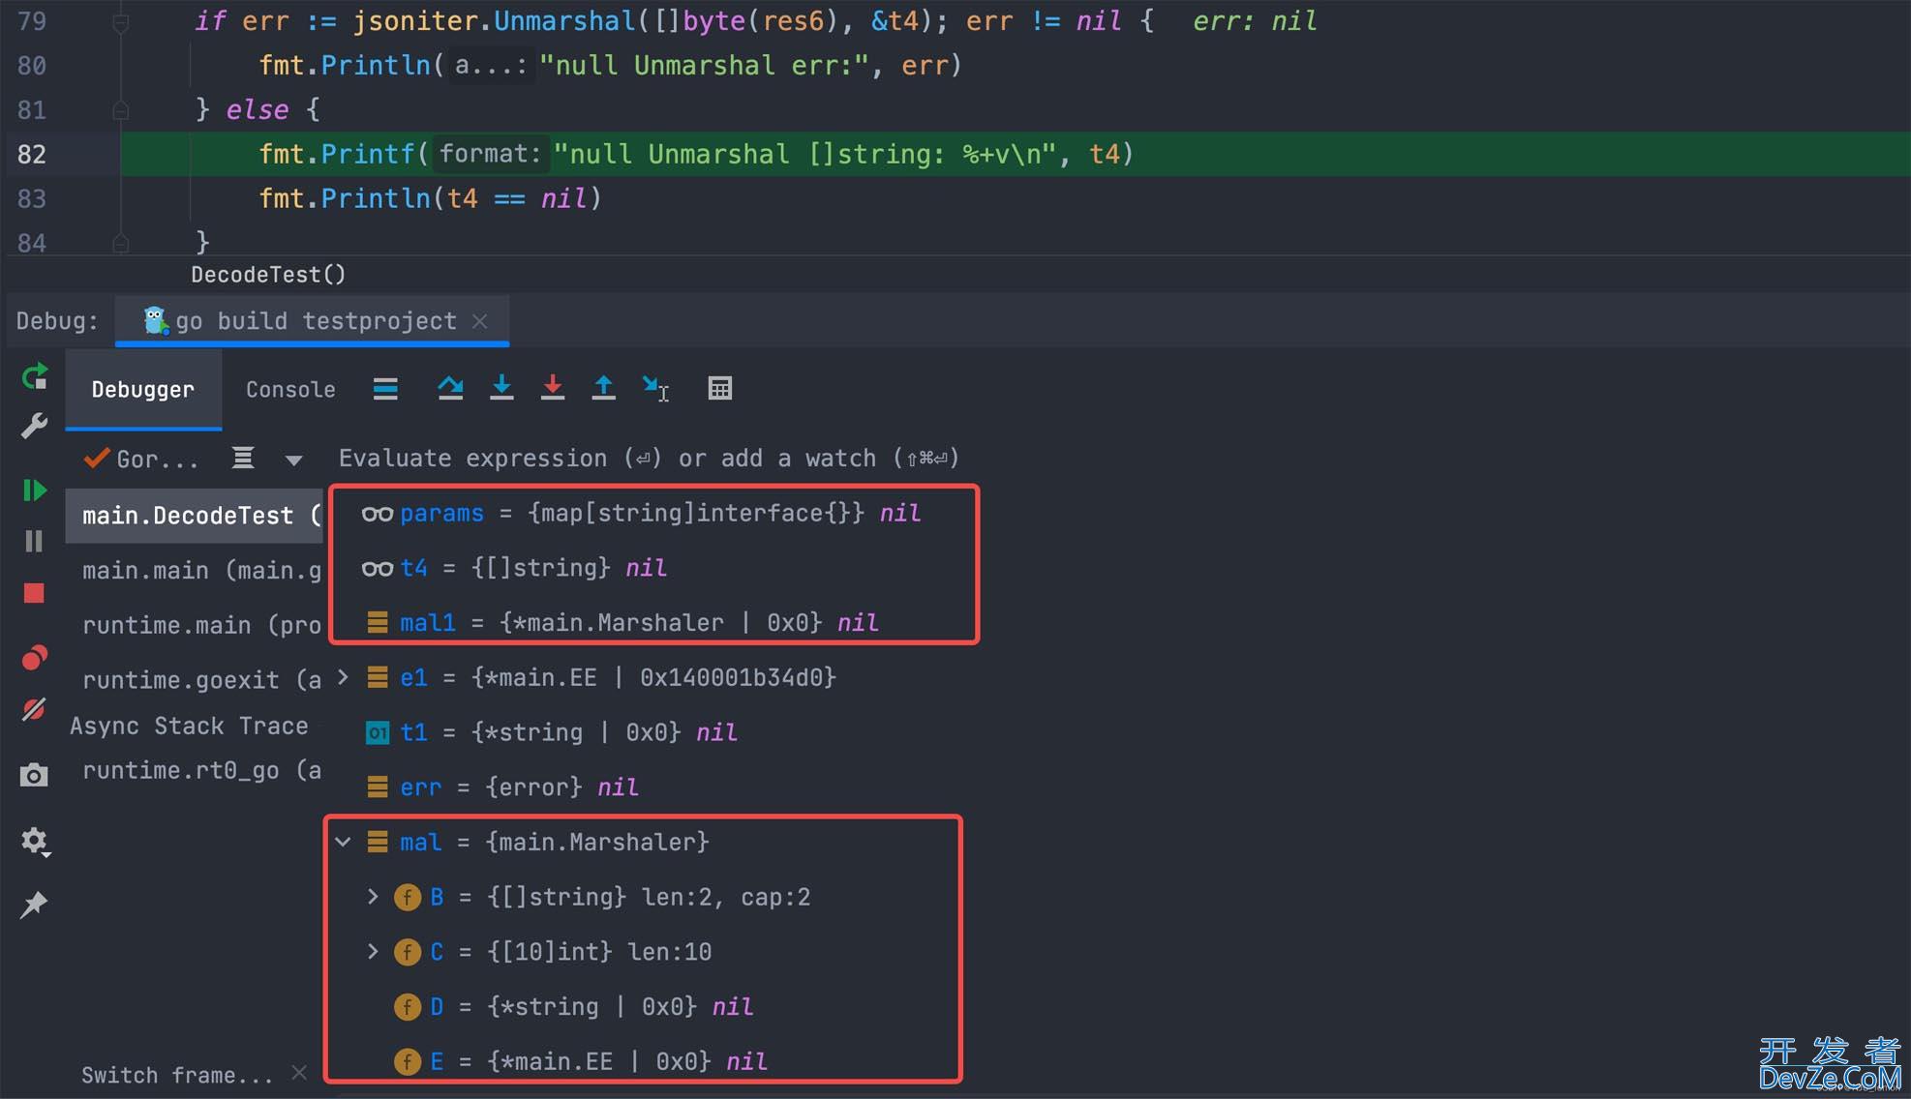Select the main.DecodeTest stack frame
The width and height of the screenshot is (1911, 1099).
(x=194, y=516)
